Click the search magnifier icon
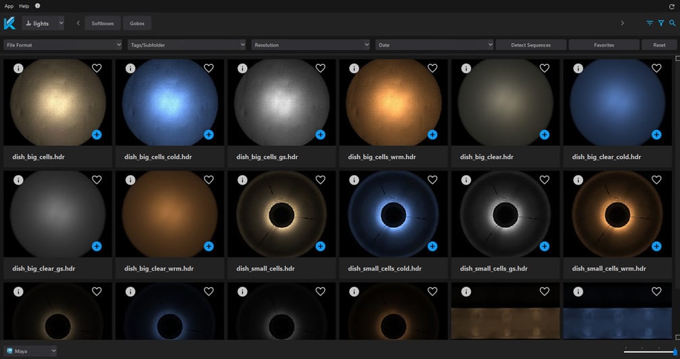The height and width of the screenshot is (359, 680). coord(672,23)
